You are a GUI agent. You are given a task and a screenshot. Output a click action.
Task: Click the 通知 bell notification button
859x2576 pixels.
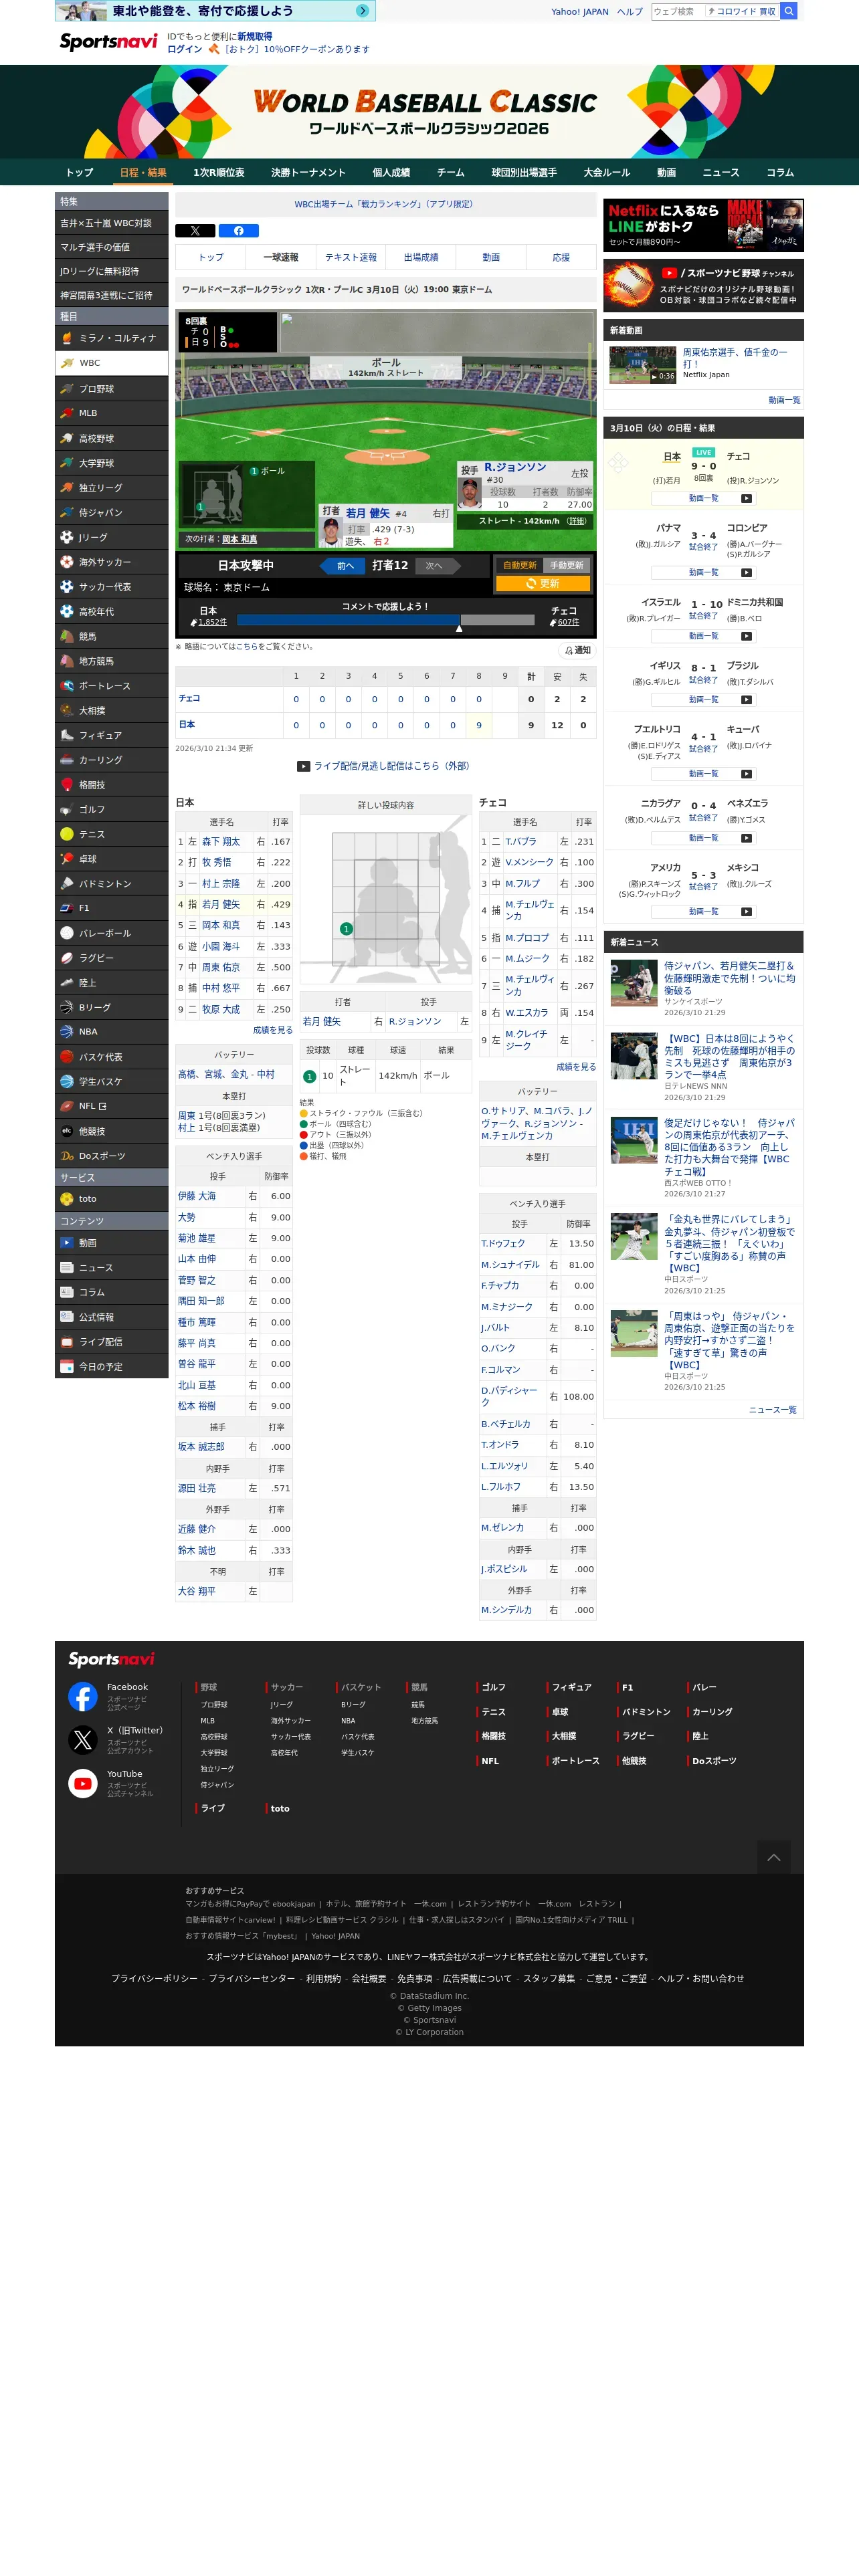point(577,651)
